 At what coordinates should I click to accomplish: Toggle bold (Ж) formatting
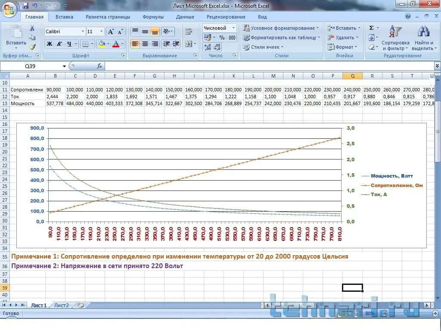(50, 44)
